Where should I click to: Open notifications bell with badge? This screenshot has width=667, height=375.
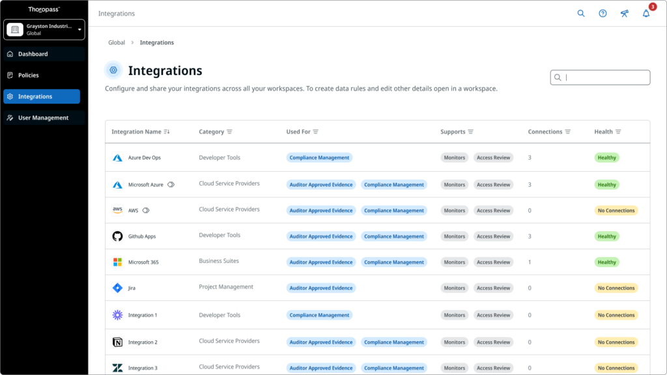point(647,12)
